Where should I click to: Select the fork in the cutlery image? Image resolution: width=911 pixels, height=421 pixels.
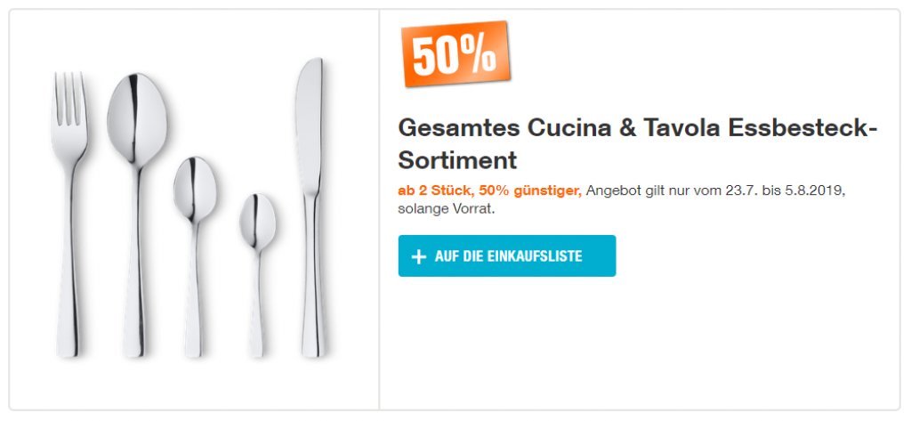pos(69,205)
